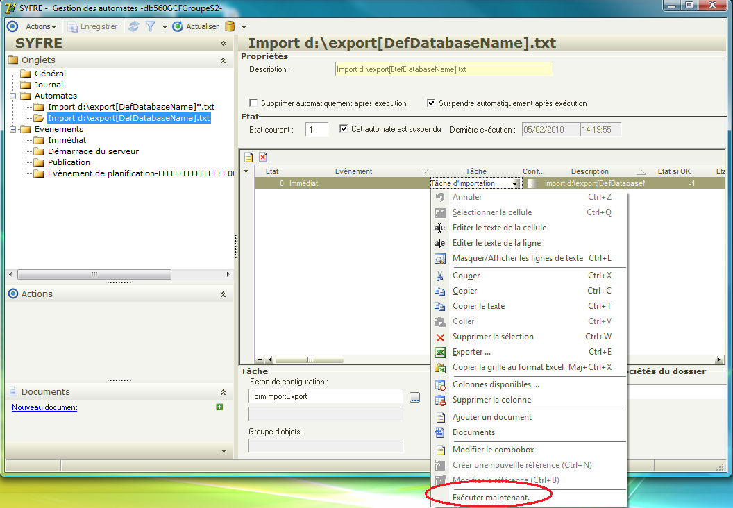The width and height of the screenshot is (733, 508).
Task: Select the Général folder
Action: point(50,74)
